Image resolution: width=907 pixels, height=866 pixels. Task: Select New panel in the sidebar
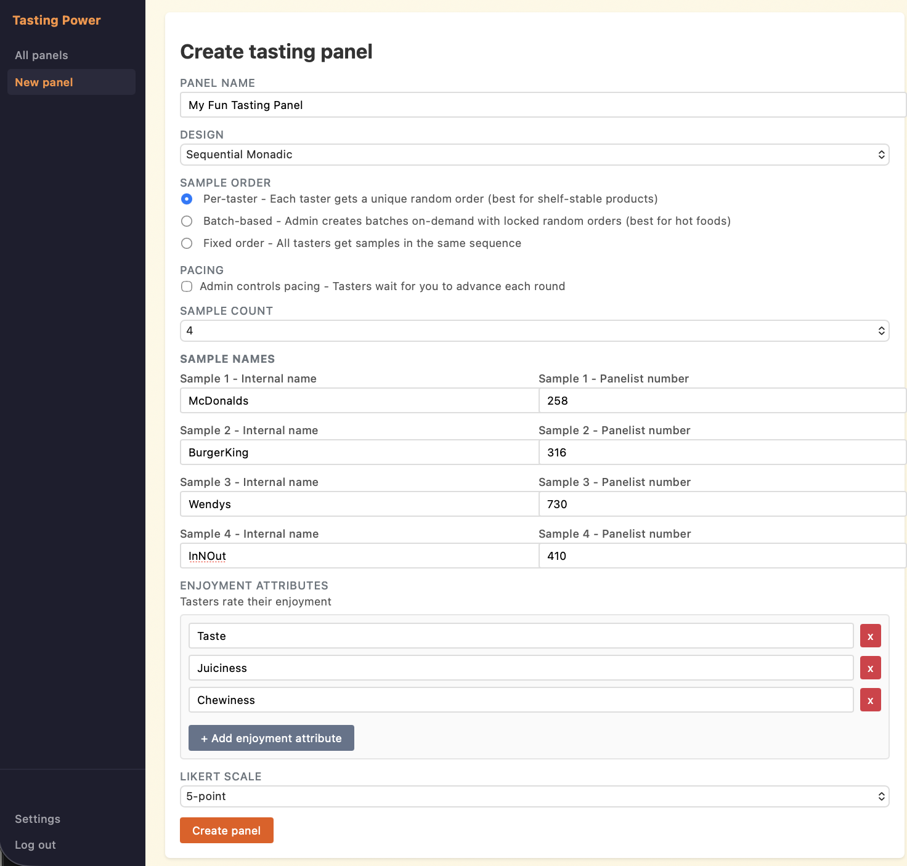tap(44, 82)
